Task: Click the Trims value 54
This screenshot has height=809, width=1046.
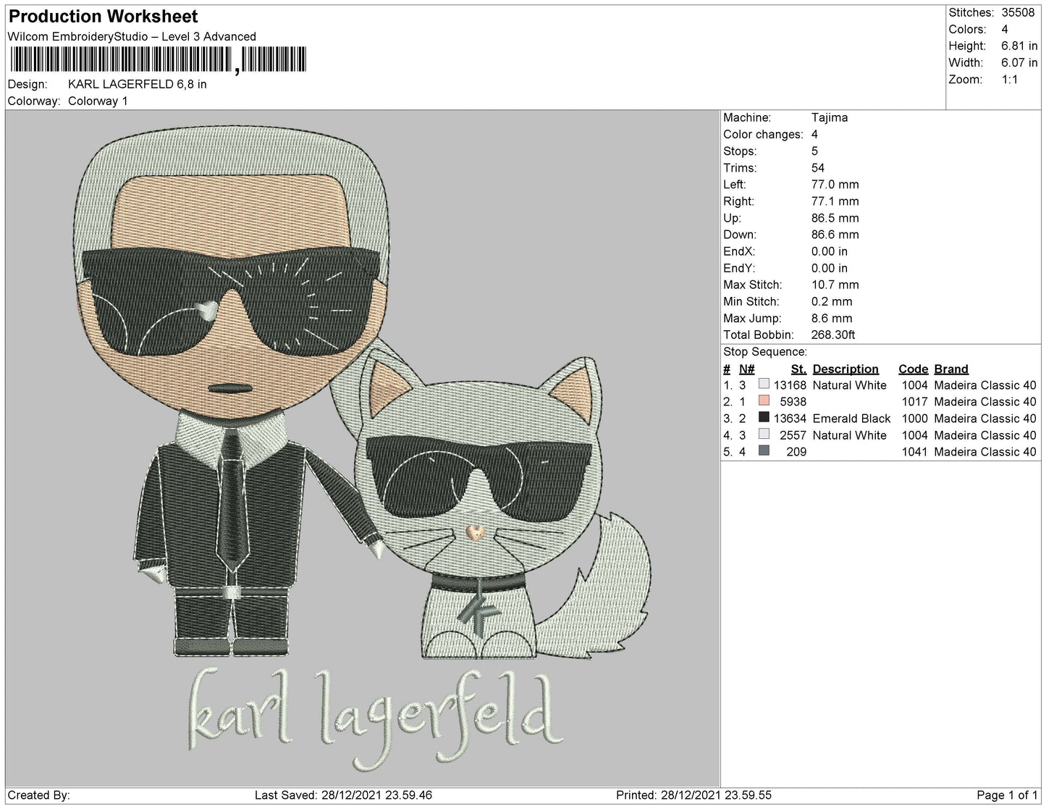Action: [x=818, y=168]
